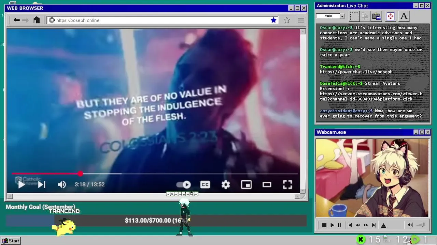Toggle closed captions on the video
This screenshot has width=437, height=245.
click(205, 184)
